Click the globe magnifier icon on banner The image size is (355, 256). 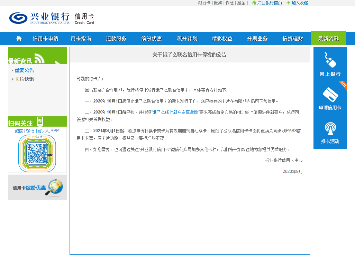(54, 187)
